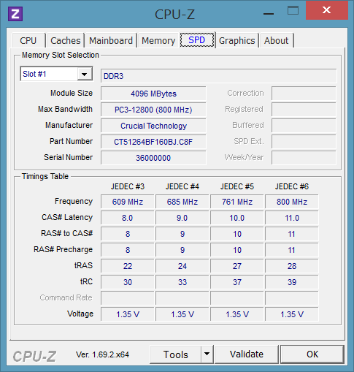Click the Frequency row label
The width and height of the screenshot is (354, 372).
(74, 201)
